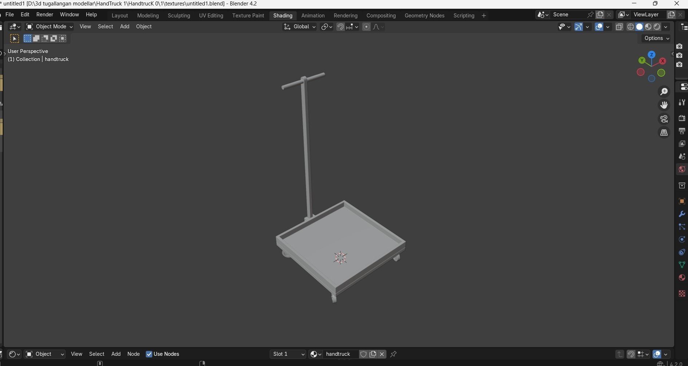
Task: Create a new scene copy button
Action: click(x=600, y=15)
